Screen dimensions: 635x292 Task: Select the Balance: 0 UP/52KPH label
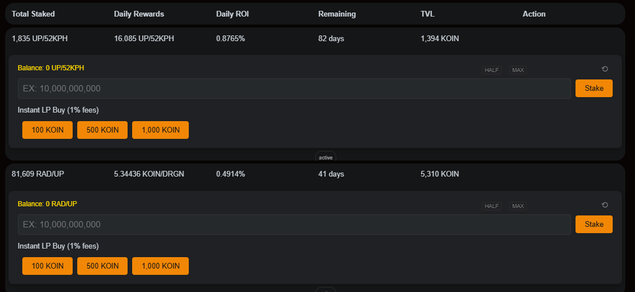pos(51,68)
